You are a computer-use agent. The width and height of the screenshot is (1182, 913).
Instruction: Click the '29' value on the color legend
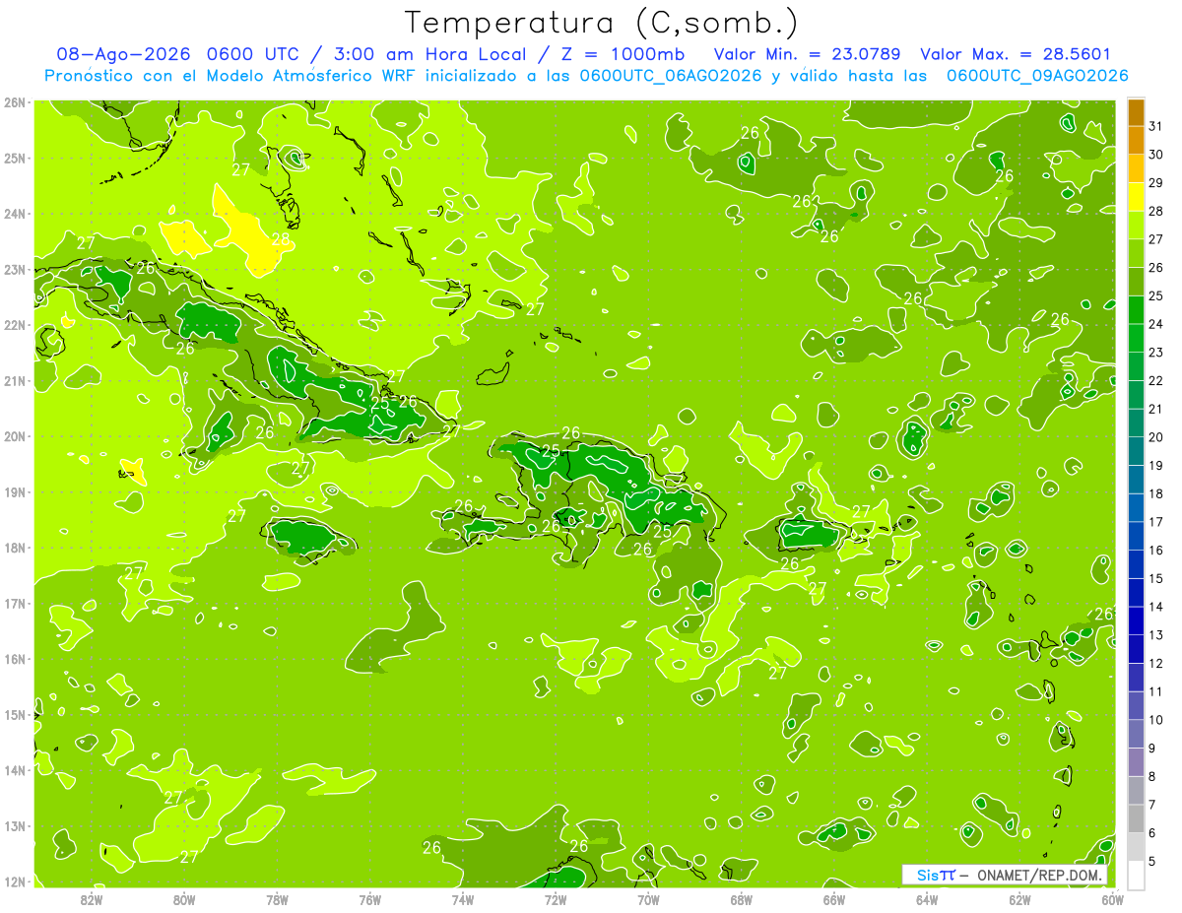(1156, 183)
